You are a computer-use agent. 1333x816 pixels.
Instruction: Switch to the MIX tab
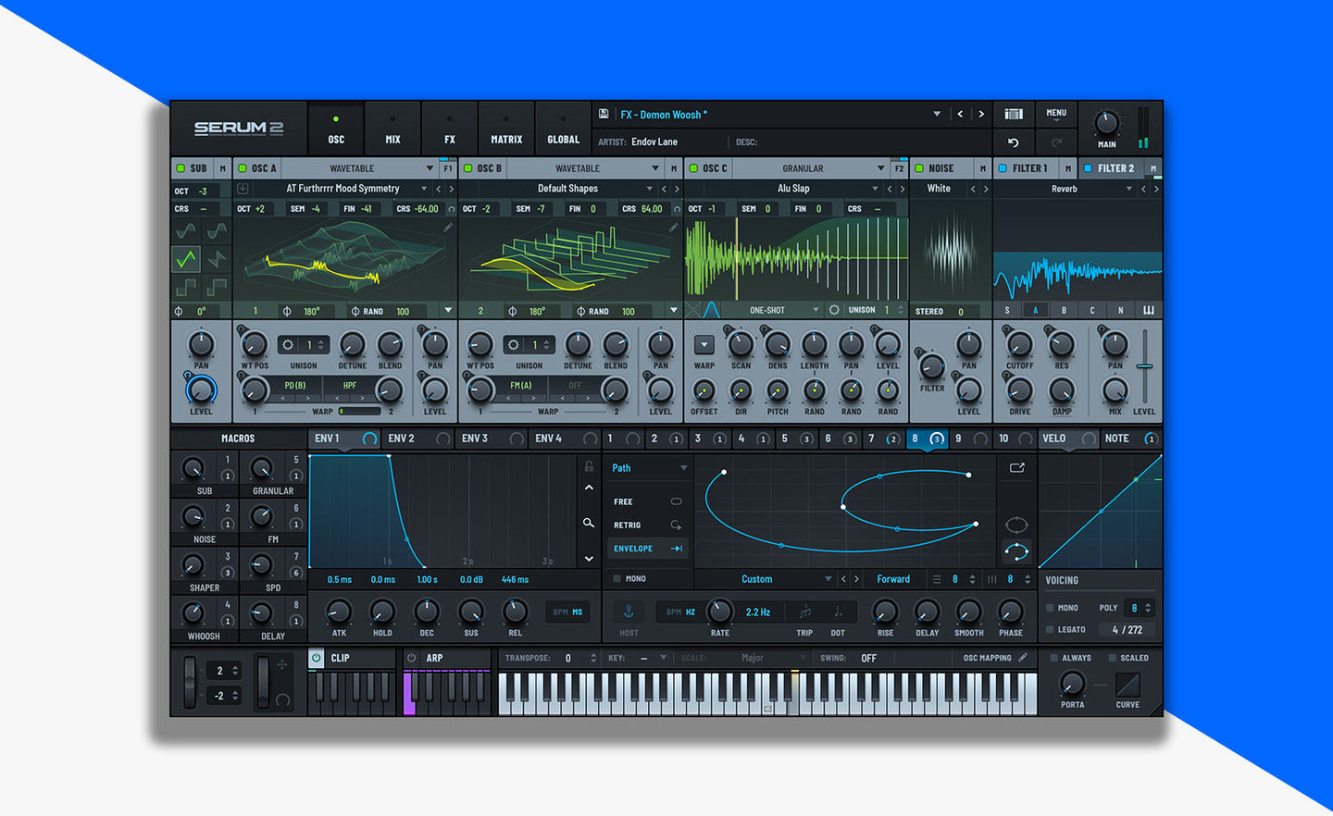[392, 129]
